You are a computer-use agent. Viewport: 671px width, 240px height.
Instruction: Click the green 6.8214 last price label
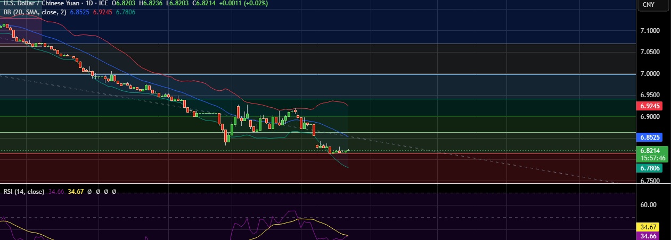point(651,151)
